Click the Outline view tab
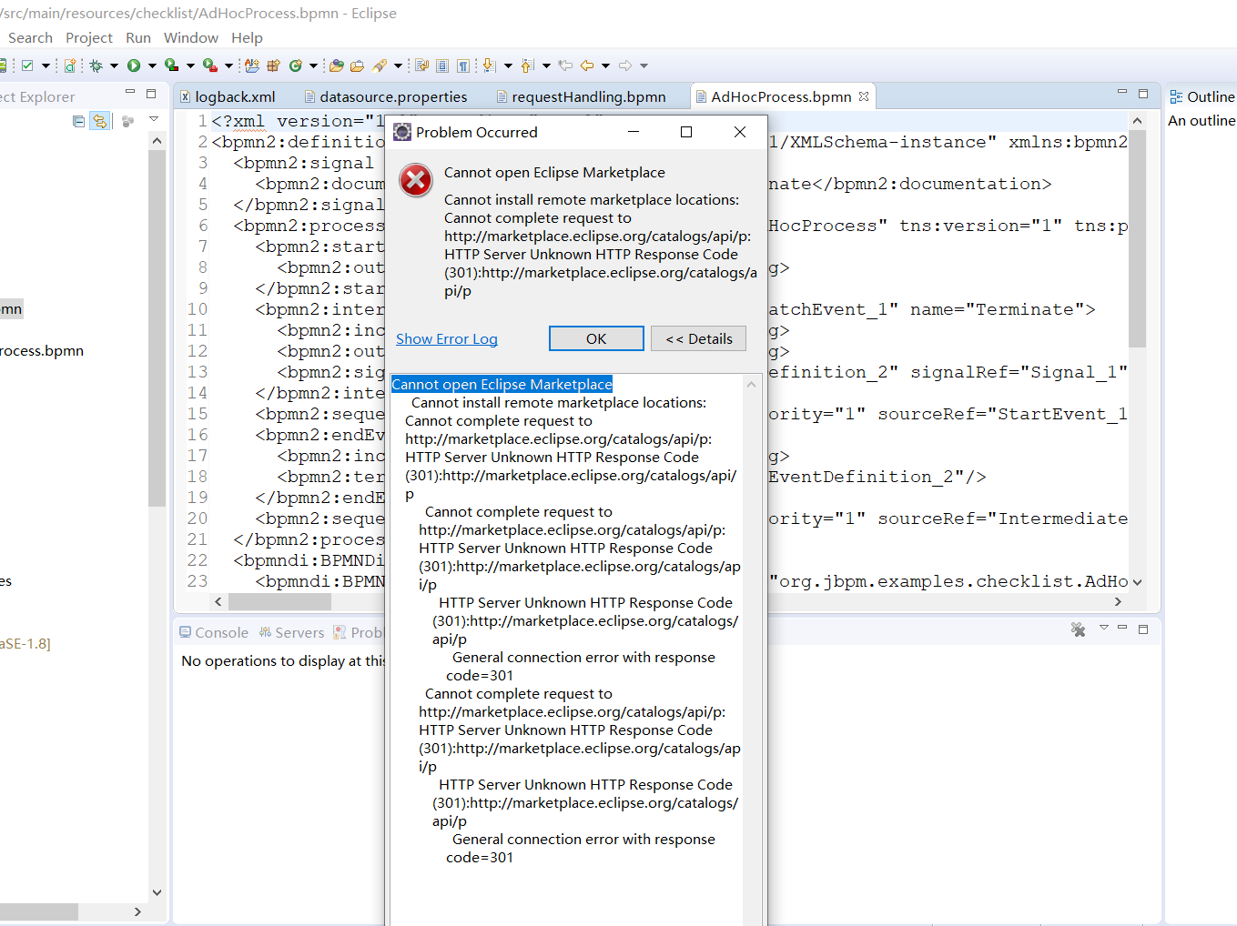This screenshot has height=926, width=1237. (x=1202, y=96)
